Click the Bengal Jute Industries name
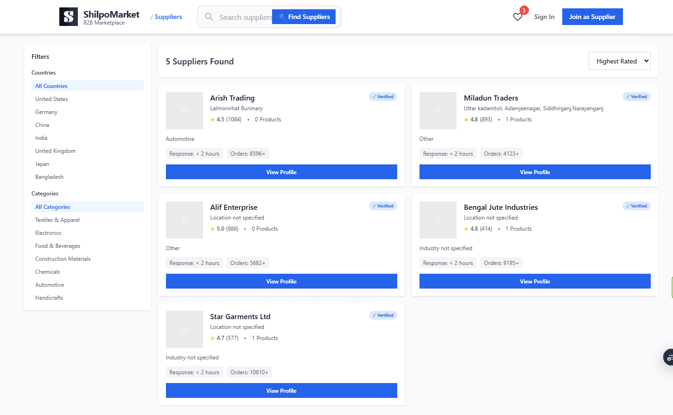Viewport: 673px width, 415px height. coord(501,207)
